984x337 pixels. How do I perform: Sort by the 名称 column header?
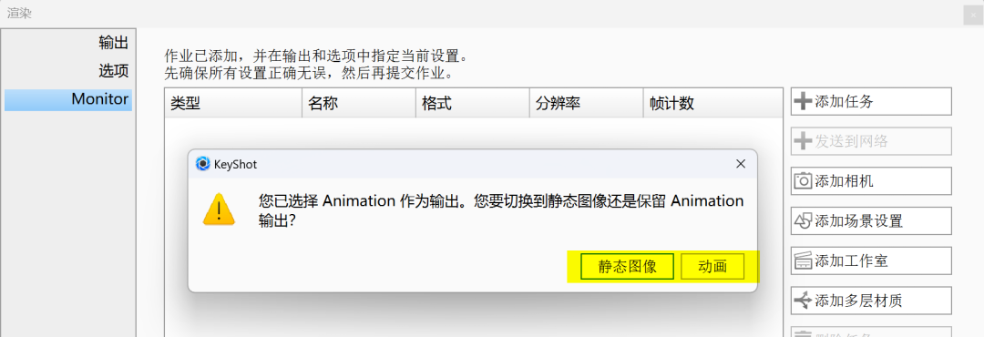coord(359,104)
